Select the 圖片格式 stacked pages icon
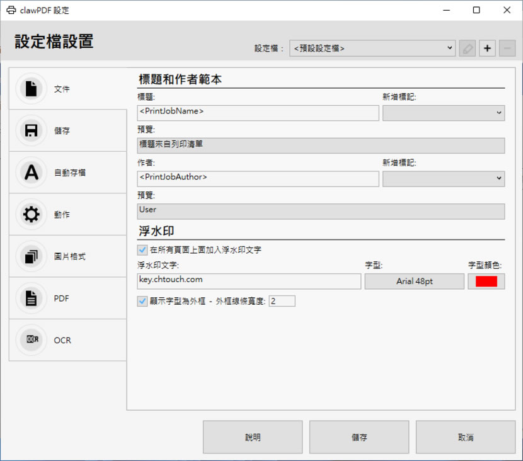 [31, 256]
